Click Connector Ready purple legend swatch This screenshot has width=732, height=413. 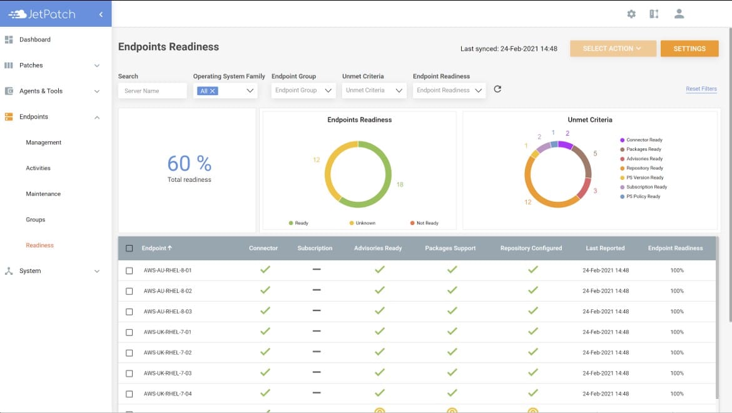623,140
